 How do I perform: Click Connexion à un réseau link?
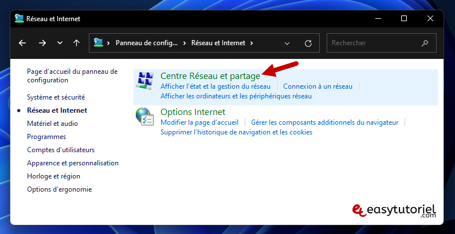[317, 86]
